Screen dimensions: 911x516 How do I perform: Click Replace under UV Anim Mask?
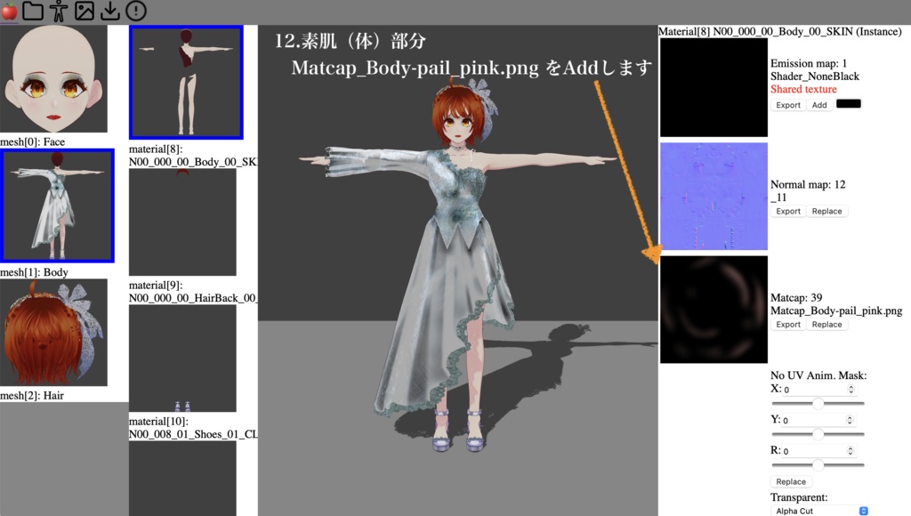791,481
